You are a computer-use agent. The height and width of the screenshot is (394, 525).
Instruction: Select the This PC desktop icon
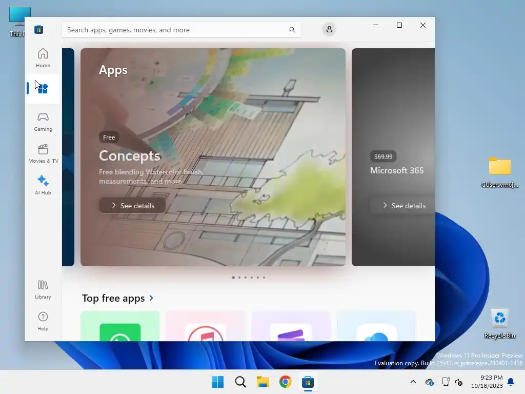coord(17,22)
